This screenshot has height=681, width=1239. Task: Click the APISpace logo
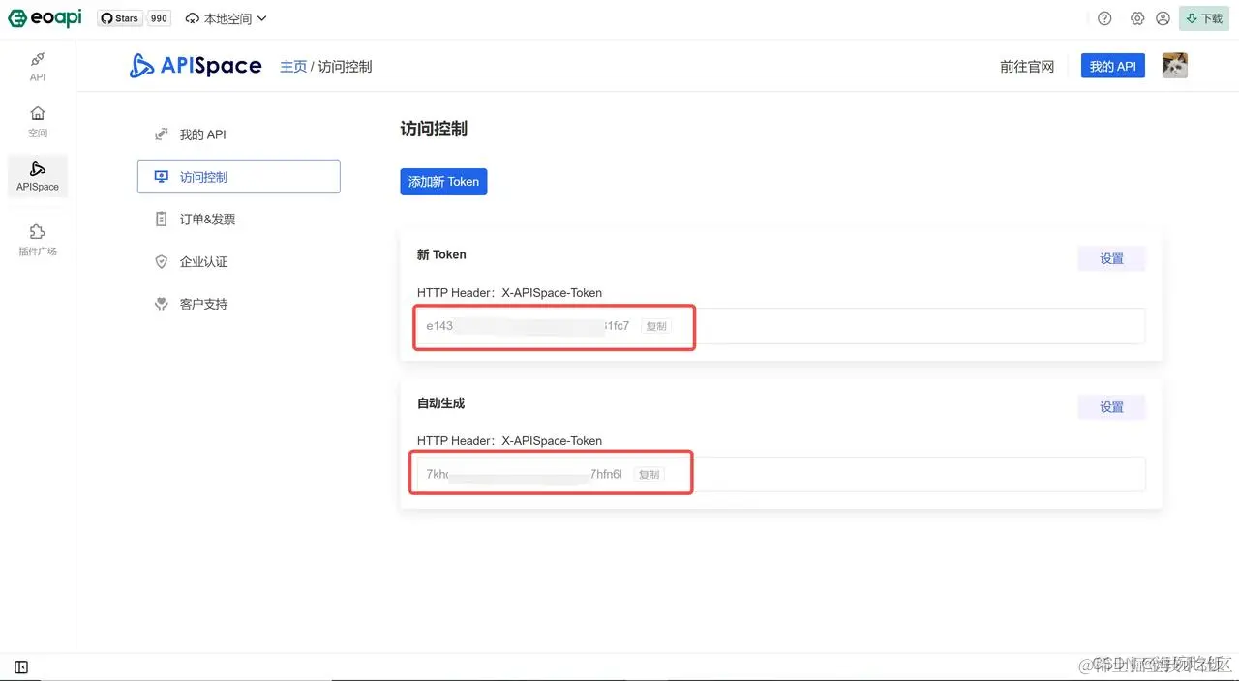tap(196, 66)
